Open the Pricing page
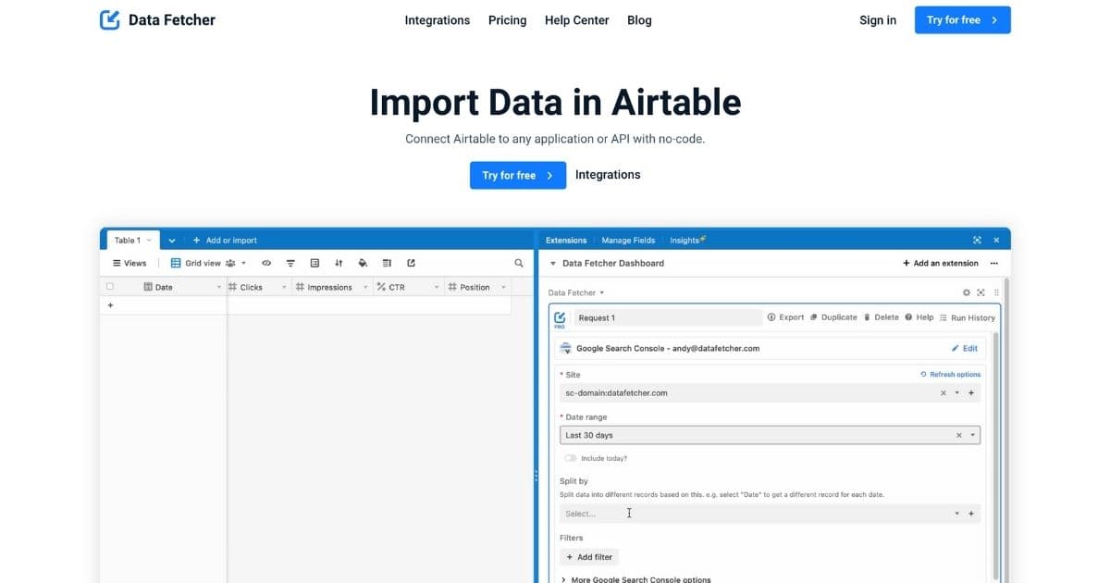This screenshot has width=1110, height=583. pos(507,20)
